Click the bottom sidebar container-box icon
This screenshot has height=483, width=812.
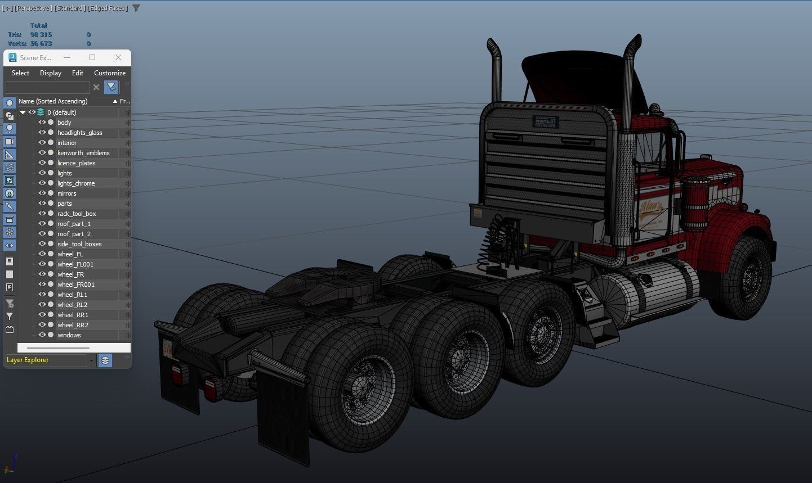[x=10, y=329]
